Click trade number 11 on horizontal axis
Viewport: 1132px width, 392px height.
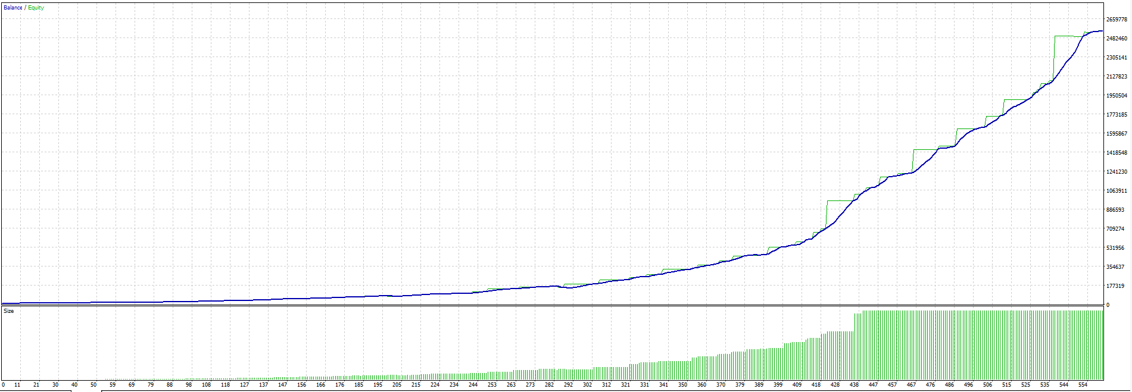click(x=17, y=385)
